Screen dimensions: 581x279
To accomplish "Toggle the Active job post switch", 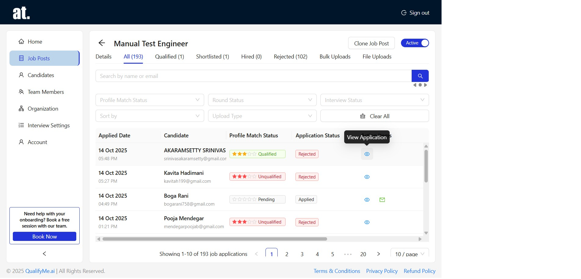I will (415, 43).
